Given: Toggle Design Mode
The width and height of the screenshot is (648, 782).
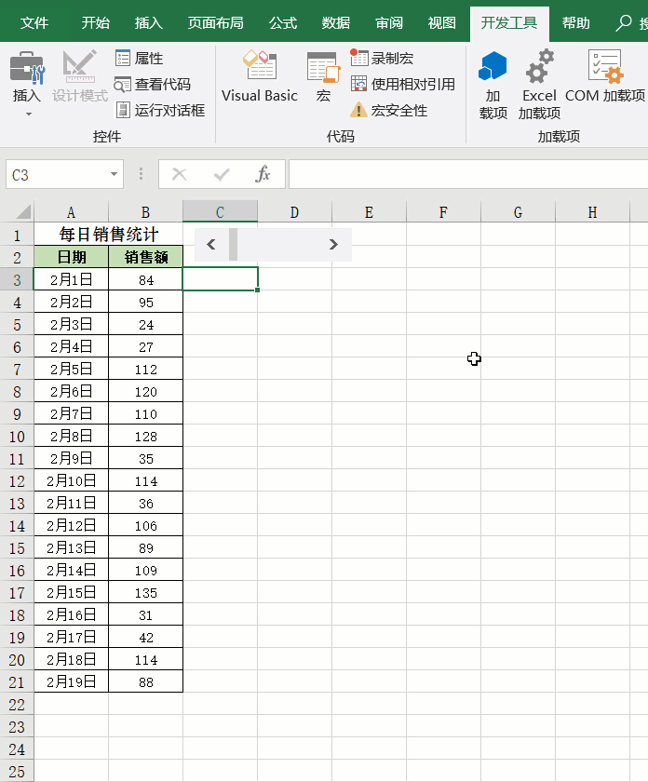Looking at the screenshot, I should pos(80,75).
